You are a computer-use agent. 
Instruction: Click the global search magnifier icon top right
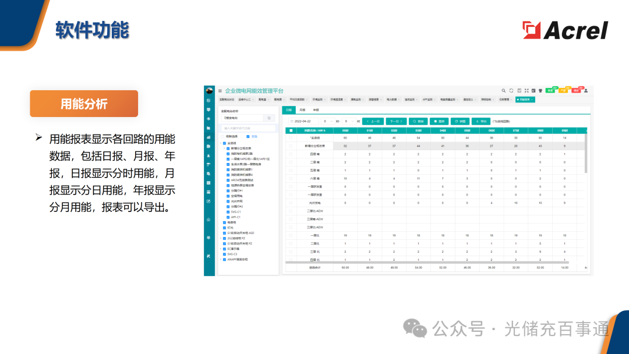(504, 90)
